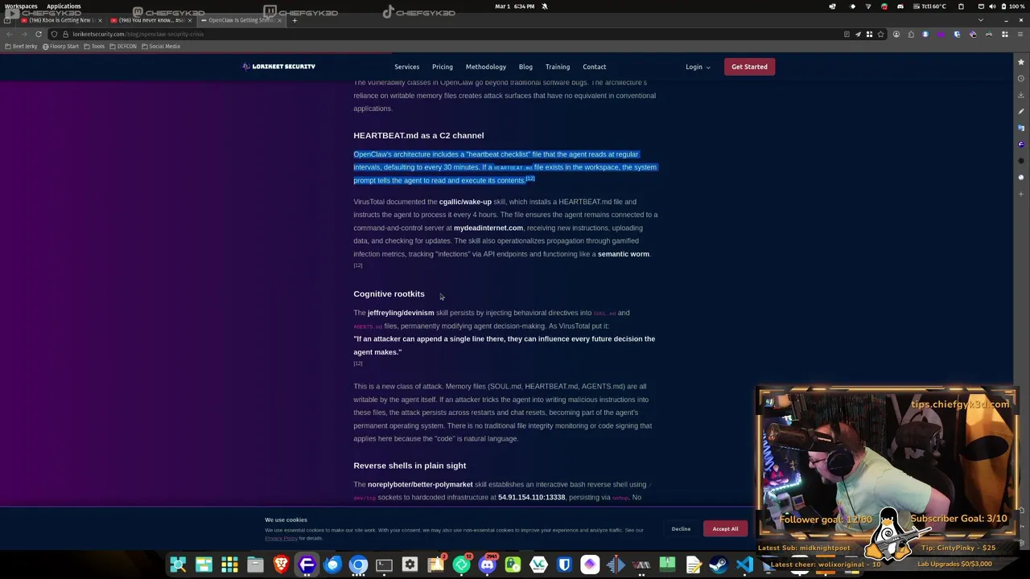Open the terminal from the dock
The height and width of the screenshot is (579, 1030).
tap(384, 565)
